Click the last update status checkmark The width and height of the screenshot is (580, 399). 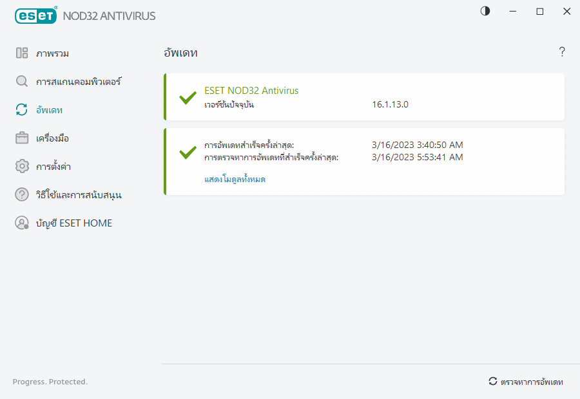coord(188,152)
